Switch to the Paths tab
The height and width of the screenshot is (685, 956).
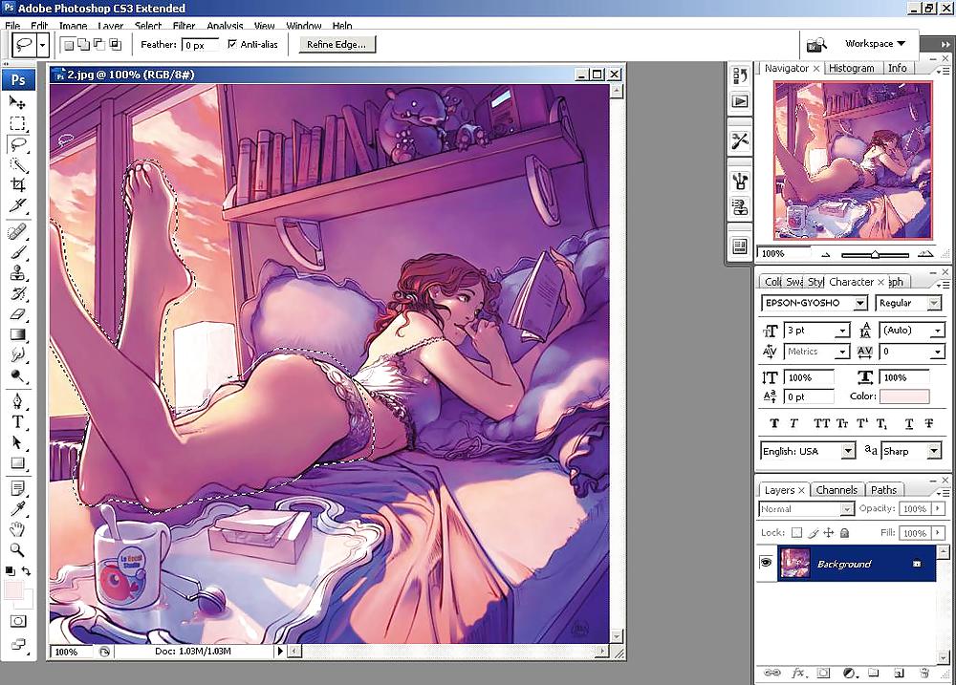point(883,490)
